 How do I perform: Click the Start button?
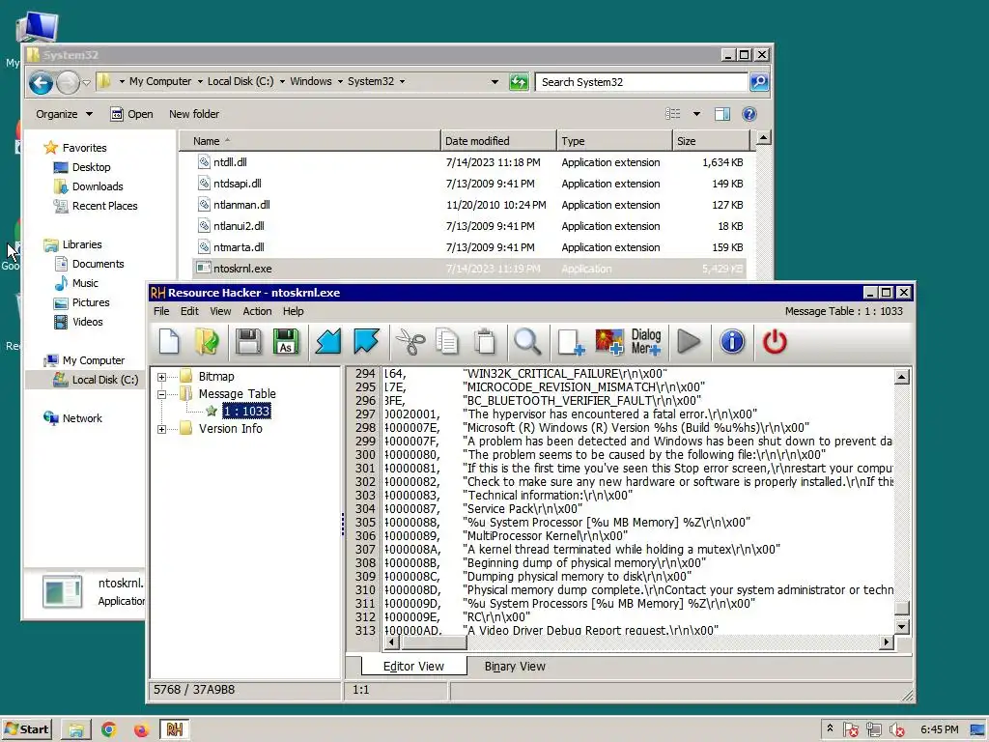26,729
